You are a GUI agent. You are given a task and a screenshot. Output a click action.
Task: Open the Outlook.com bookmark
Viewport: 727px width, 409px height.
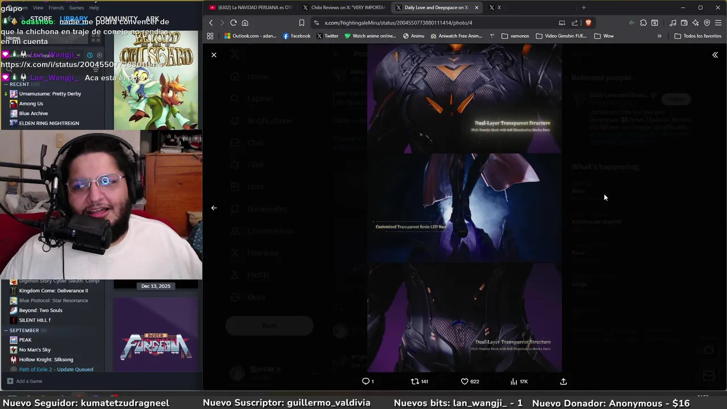(x=250, y=36)
